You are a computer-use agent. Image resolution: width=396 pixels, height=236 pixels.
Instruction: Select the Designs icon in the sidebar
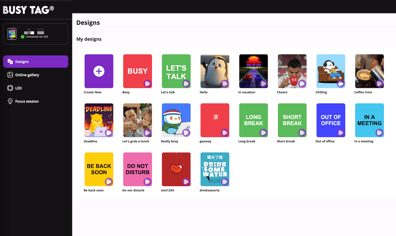11,61
